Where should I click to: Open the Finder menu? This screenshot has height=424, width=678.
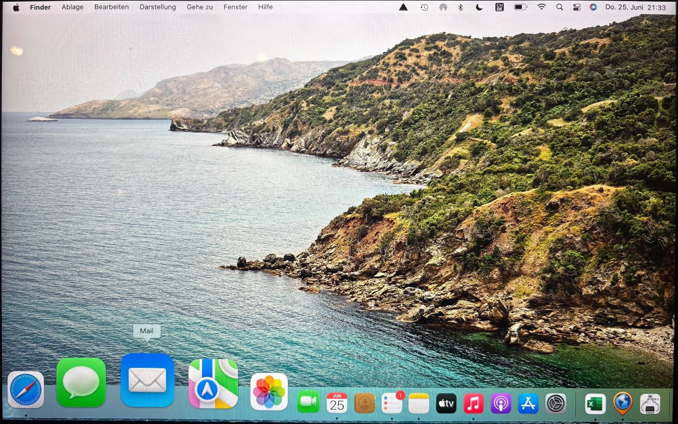40,7
